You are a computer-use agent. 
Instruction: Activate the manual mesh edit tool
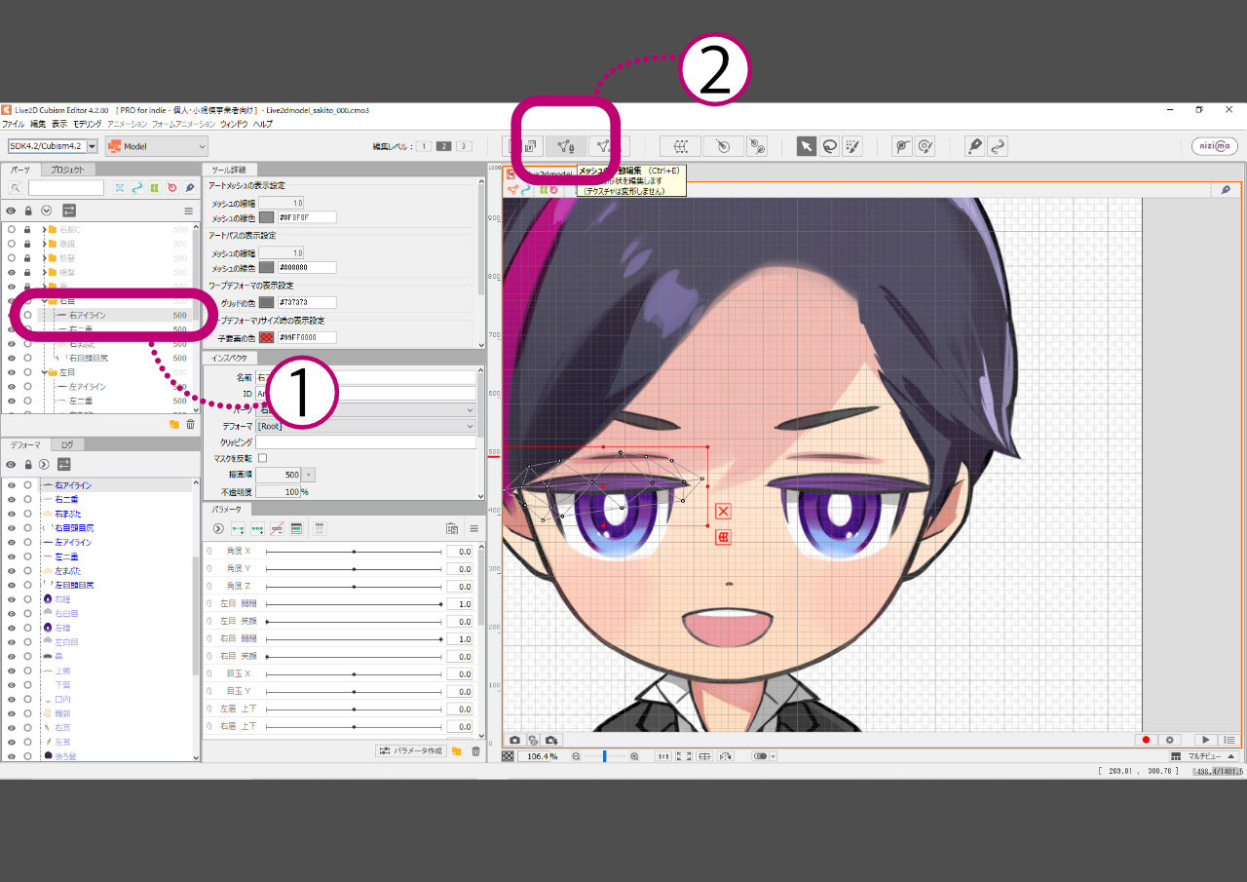pyautogui.click(x=565, y=146)
